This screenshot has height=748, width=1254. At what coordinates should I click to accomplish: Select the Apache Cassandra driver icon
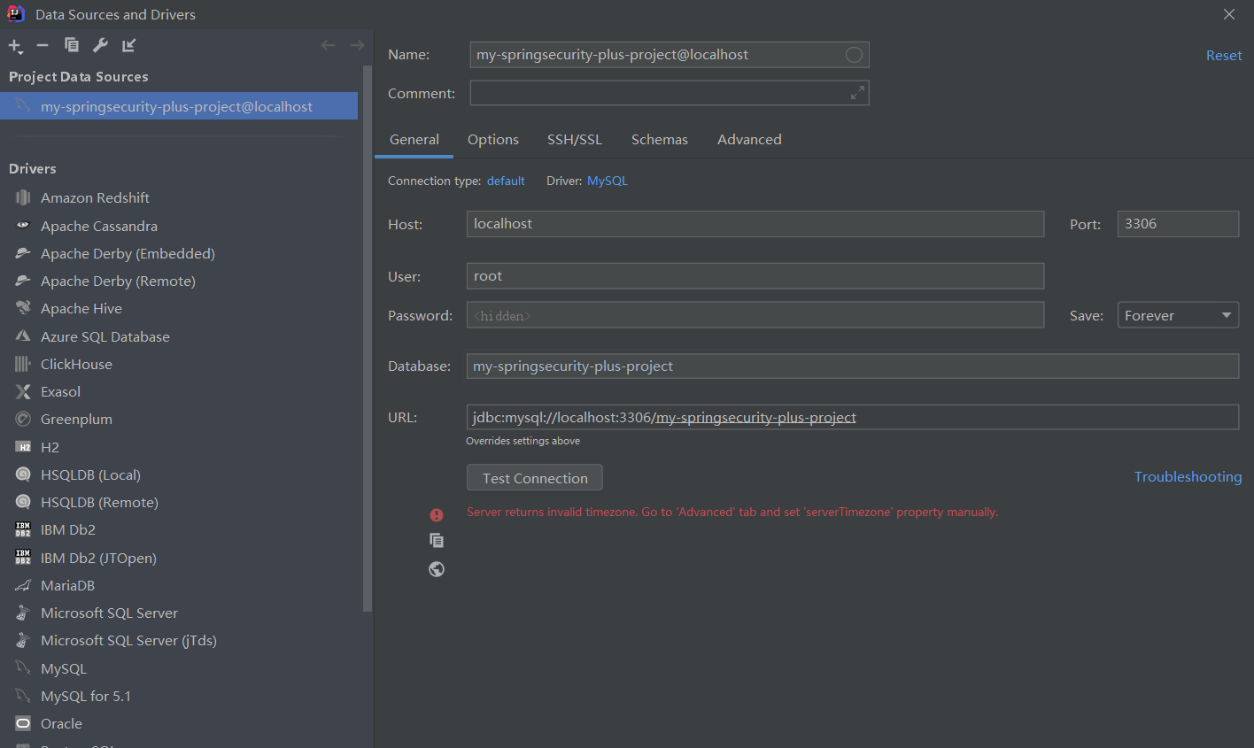point(23,226)
